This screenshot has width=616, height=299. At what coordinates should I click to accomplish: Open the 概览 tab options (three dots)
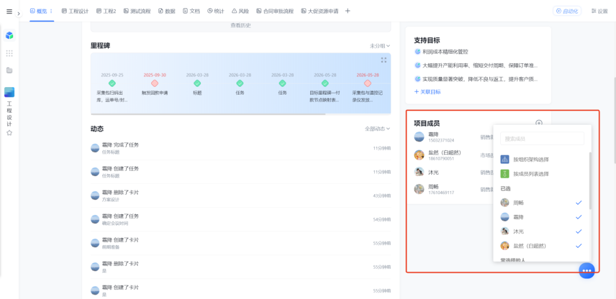51,11
